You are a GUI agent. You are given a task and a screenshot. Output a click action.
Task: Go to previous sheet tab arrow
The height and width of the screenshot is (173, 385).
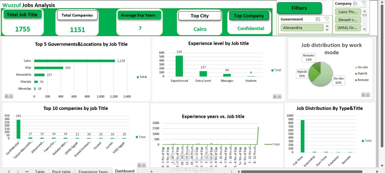click(x=9, y=171)
